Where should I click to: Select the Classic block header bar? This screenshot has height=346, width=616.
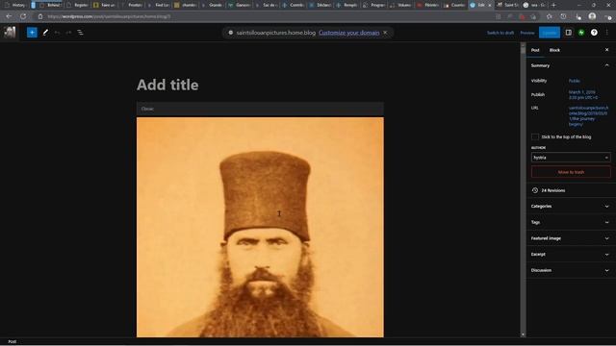[260, 109]
